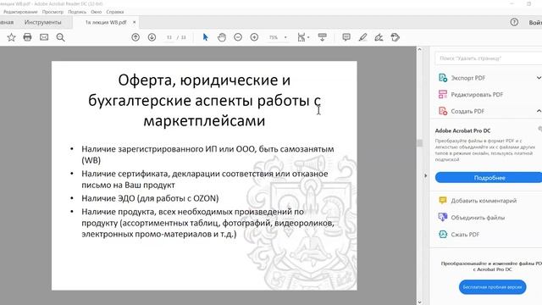Open the Справка menu
542x305 pixels.
click(x=115, y=12)
